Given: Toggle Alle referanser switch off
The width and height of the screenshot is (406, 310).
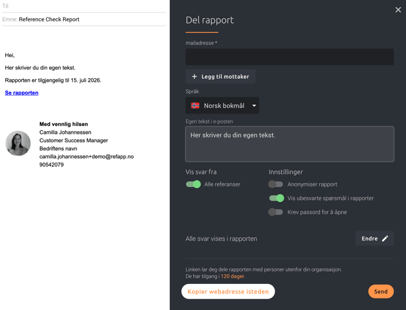Looking at the screenshot, I should pyautogui.click(x=193, y=184).
